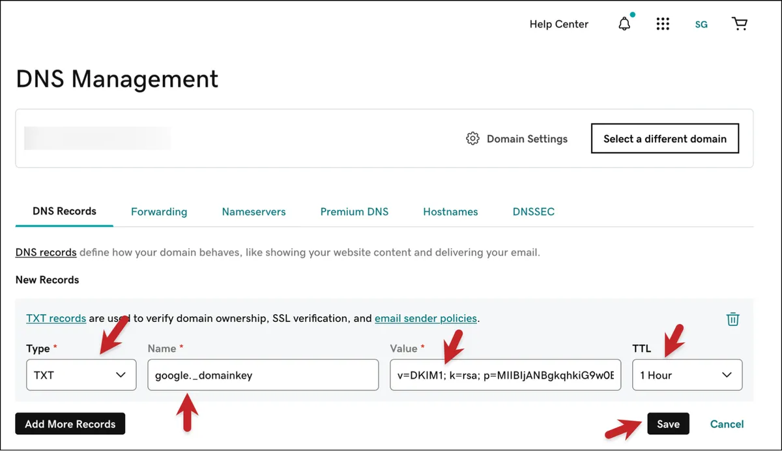Viewport: 782px width, 451px height.
Task: Open the apps grid menu icon
Action: pyautogui.click(x=663, y=24)
